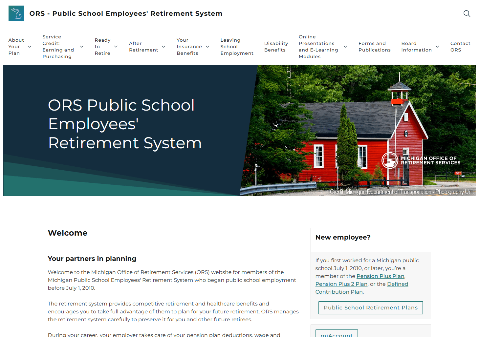The height and width of the screenshot is (337, 479).
Task: Click the Pension Plus 2 Plan link
Action: (x=341, y=284)
